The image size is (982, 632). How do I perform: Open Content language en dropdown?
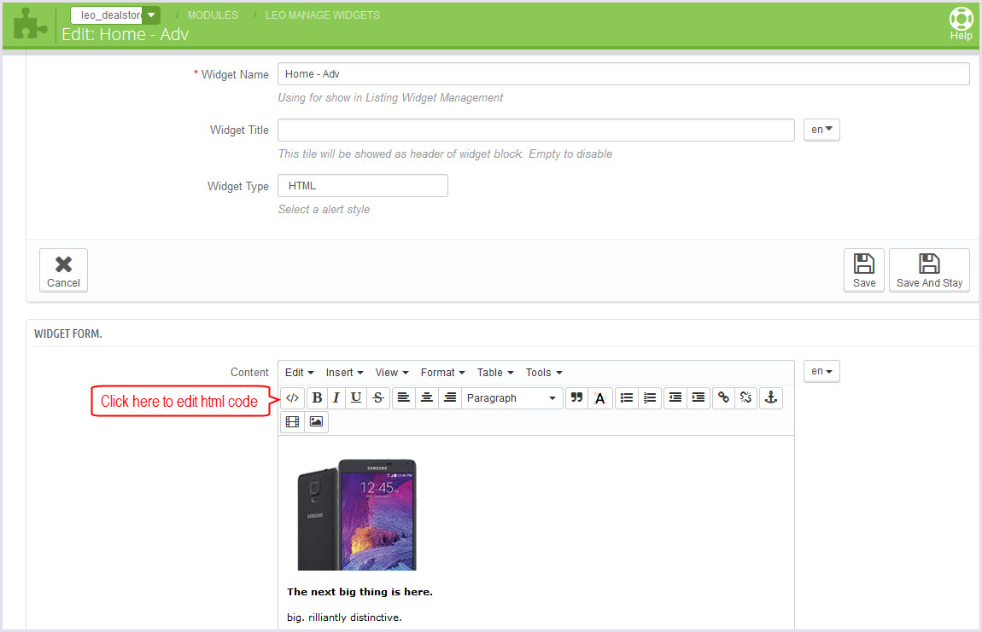tap(821, 371)
